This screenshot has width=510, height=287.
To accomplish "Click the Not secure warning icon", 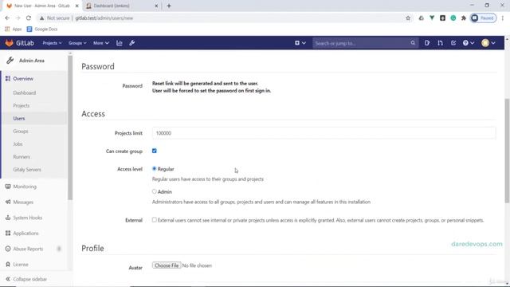I will coord(41,18).
